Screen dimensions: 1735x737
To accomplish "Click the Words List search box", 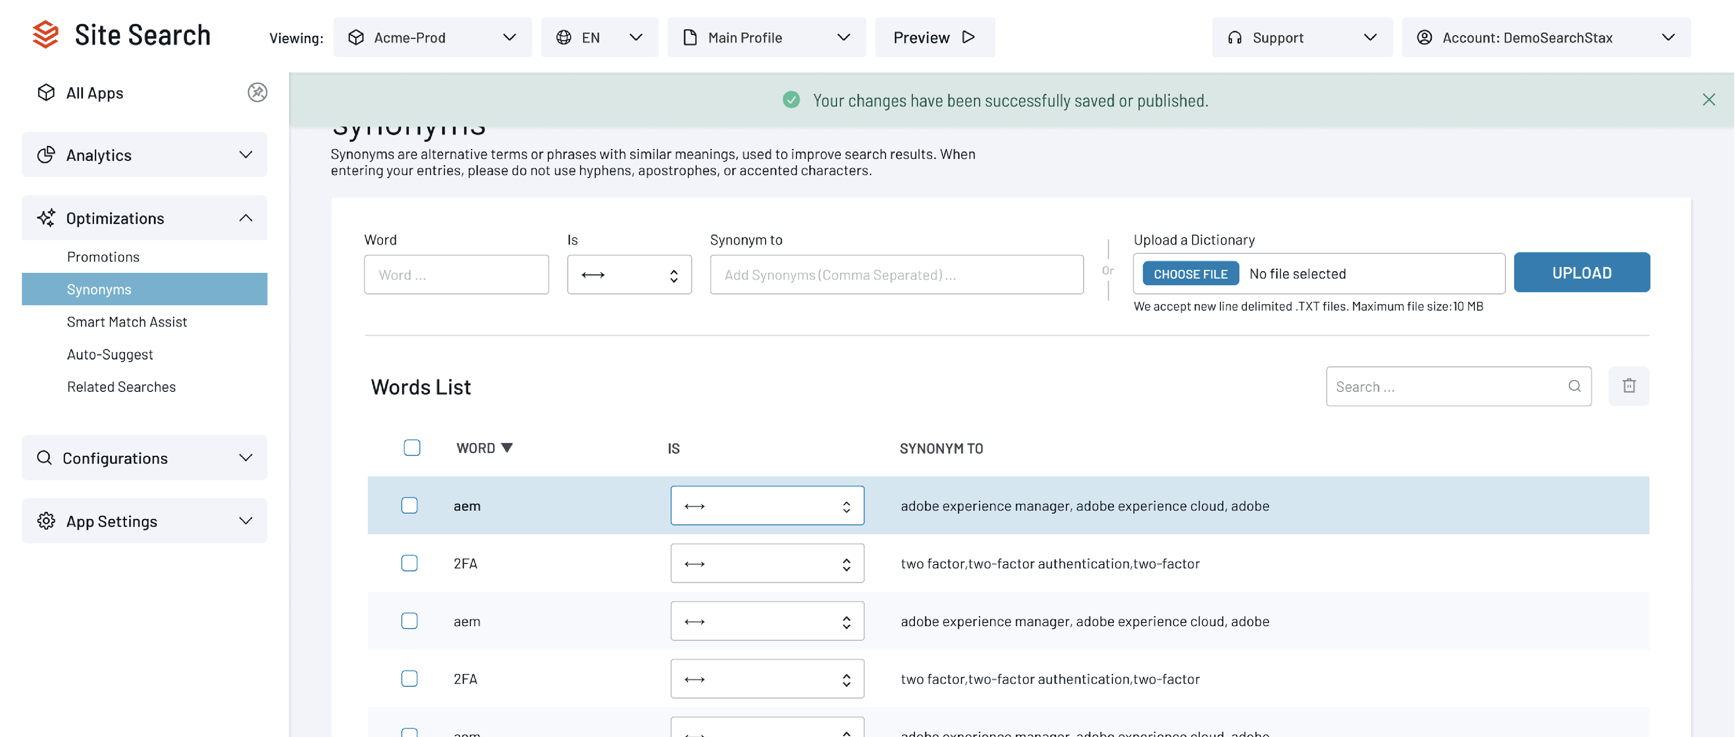I will 1458,386.
